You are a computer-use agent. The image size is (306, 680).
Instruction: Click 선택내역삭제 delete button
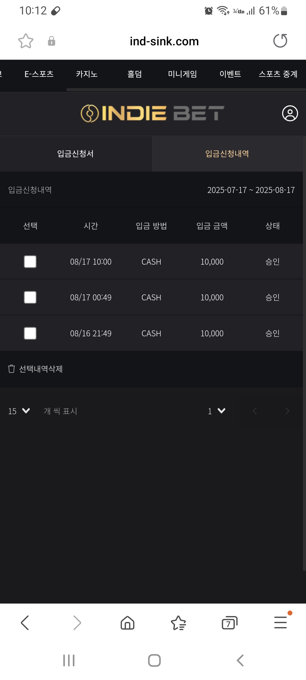36,369
